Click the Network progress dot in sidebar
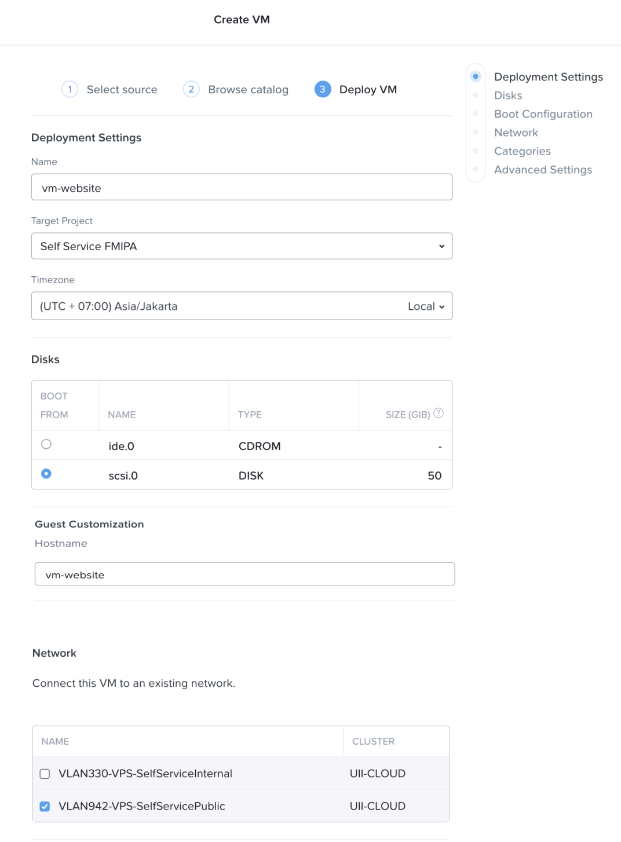621x842 pixels. pyautogui.click(x=475, y=132)
